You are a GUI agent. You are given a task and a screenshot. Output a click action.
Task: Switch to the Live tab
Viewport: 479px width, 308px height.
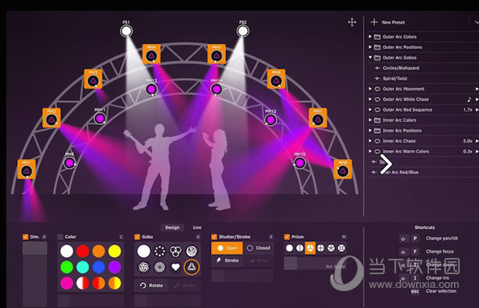point(197,227)
